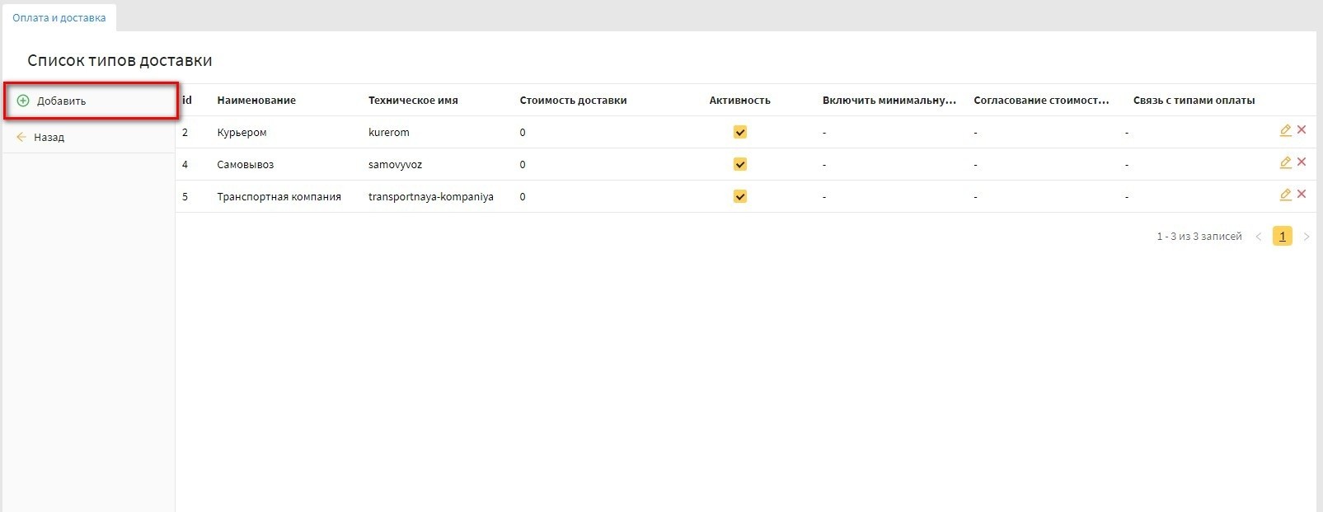Click the Техническое имя column header
Viewport: 1323px width, 512px height.
pyautogui.click(x=413, y=101)
